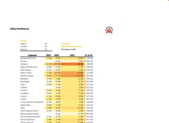Click Chiptec's growth value '722.0%'
Viewport: 169px width, 123px height.
[x=89, y=87]
